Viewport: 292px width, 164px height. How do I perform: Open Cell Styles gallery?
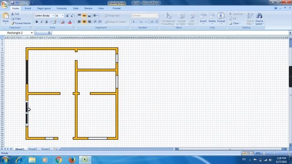(192, 19)
